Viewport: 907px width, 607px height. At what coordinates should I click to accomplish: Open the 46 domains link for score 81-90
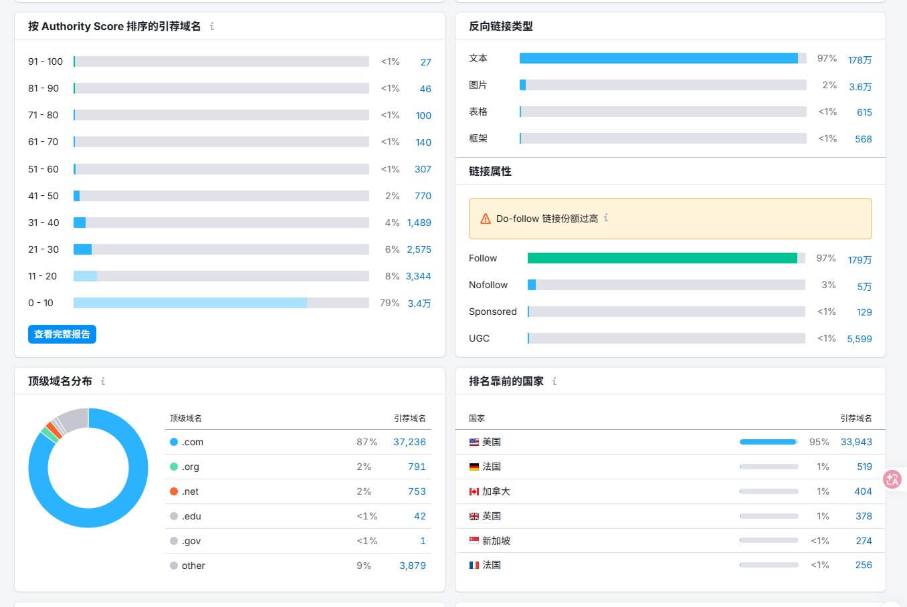click(x=425, y=89)
